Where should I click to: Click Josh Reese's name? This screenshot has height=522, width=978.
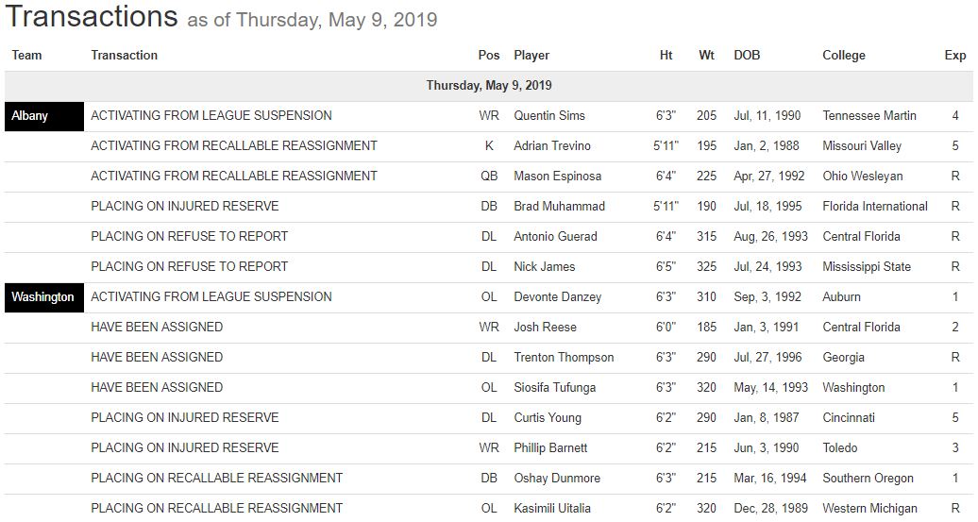545,328
